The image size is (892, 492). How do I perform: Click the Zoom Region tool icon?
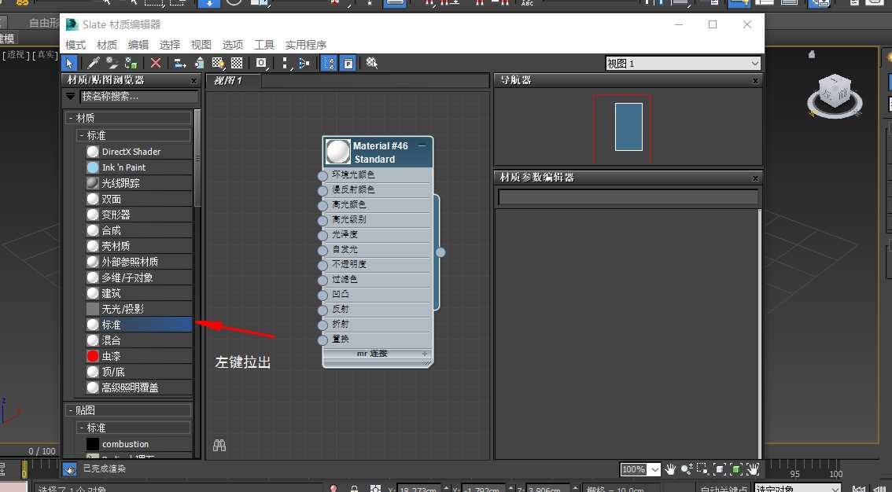(x=703, y=469)
